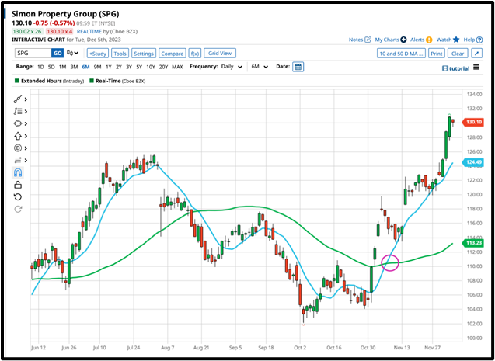This screenshot has width=495, height=361.
Task: Toggle the magnet snap mode
Action: (x=18, y=172)
